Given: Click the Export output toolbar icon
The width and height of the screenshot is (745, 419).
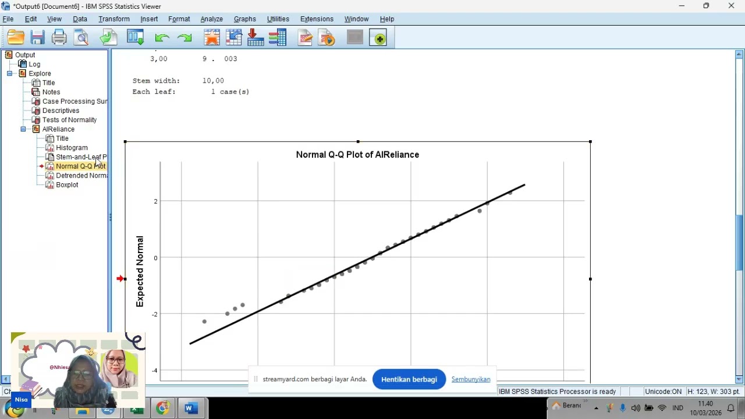Looking at the screenshot, I should [109, 38].
